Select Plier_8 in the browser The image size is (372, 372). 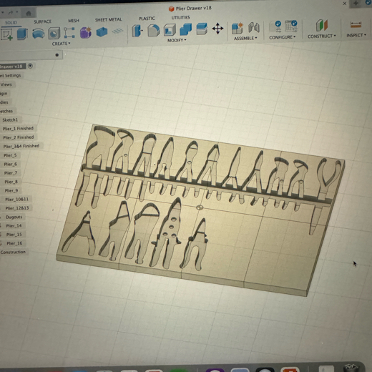point(11,182)
